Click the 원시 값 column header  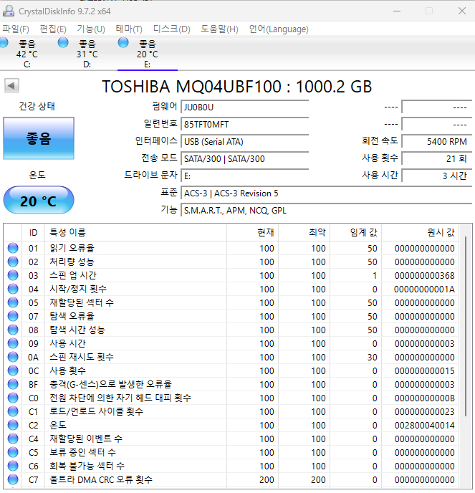[421, 233]
